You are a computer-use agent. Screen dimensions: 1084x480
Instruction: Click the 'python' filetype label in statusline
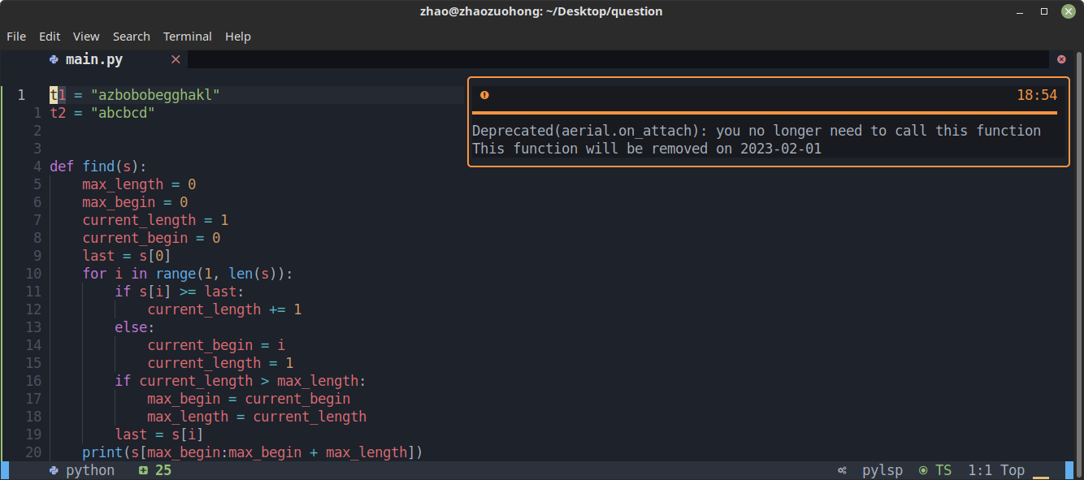pyautogui.click(x=90, y=470)
